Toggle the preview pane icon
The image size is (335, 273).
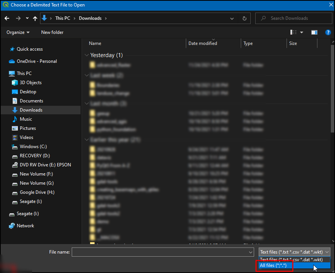(x=314, y=32)
